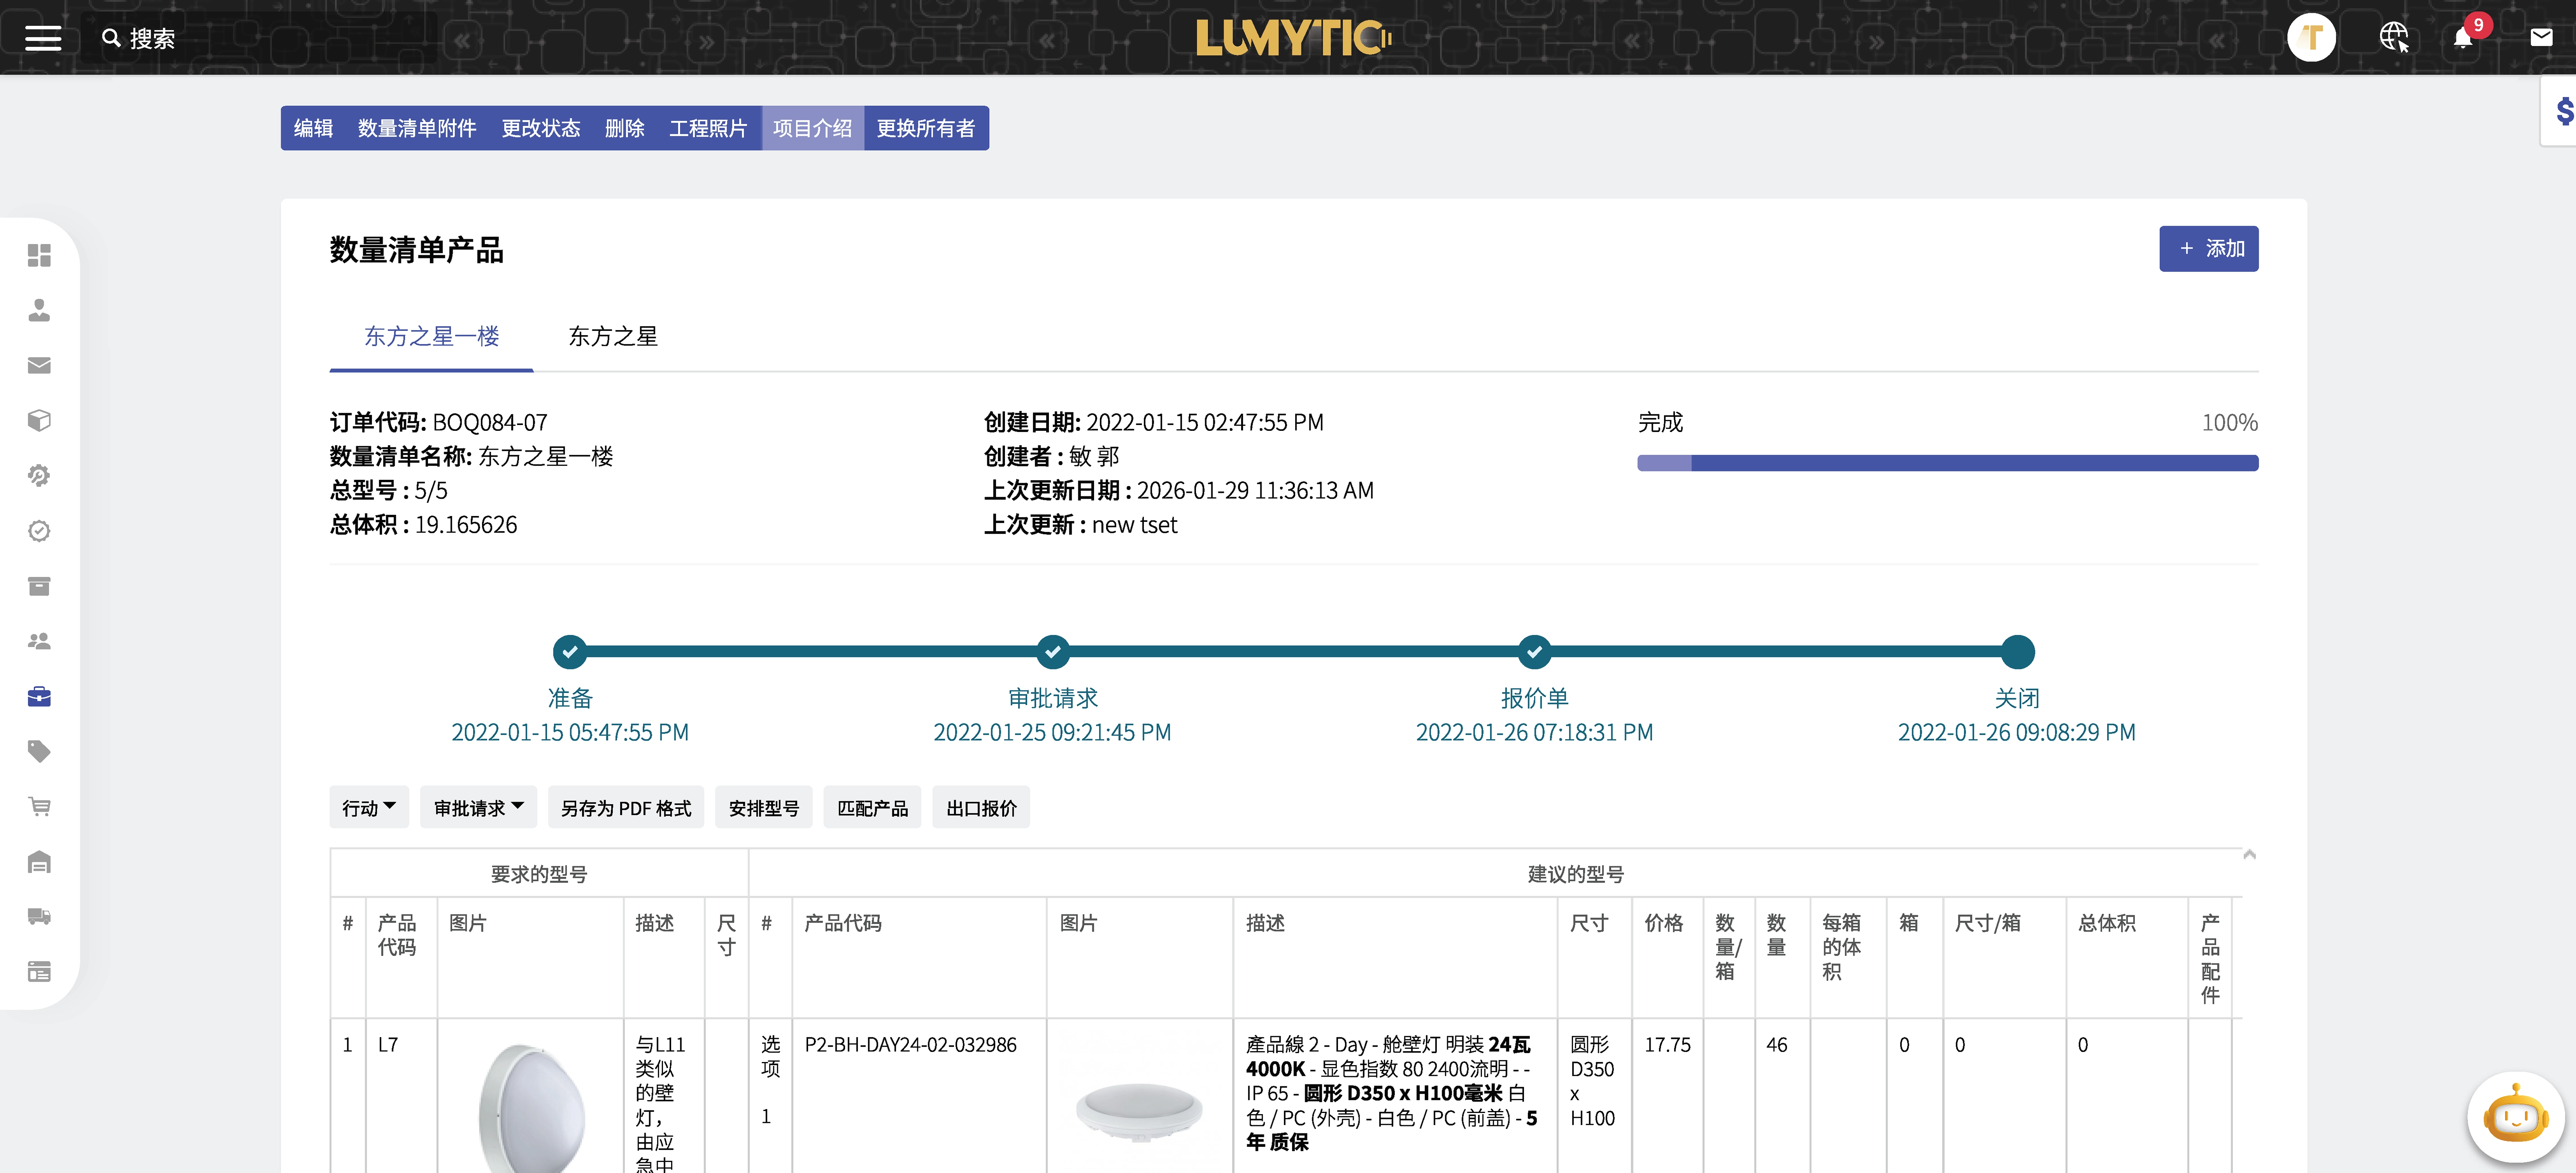Click the 添加 button
This screenshot has width=2576, height=1173.
click(2208, 249)
